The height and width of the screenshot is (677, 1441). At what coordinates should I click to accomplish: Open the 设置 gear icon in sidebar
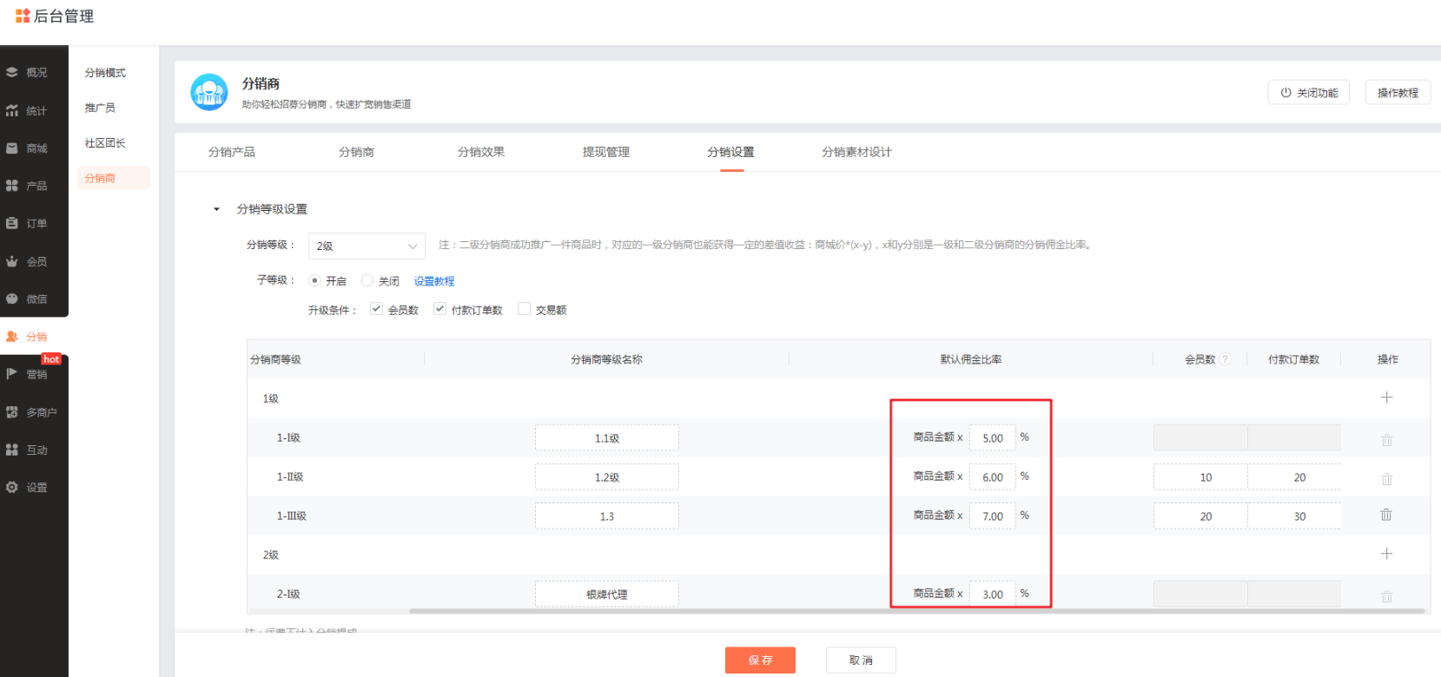(x=12, y=488)
